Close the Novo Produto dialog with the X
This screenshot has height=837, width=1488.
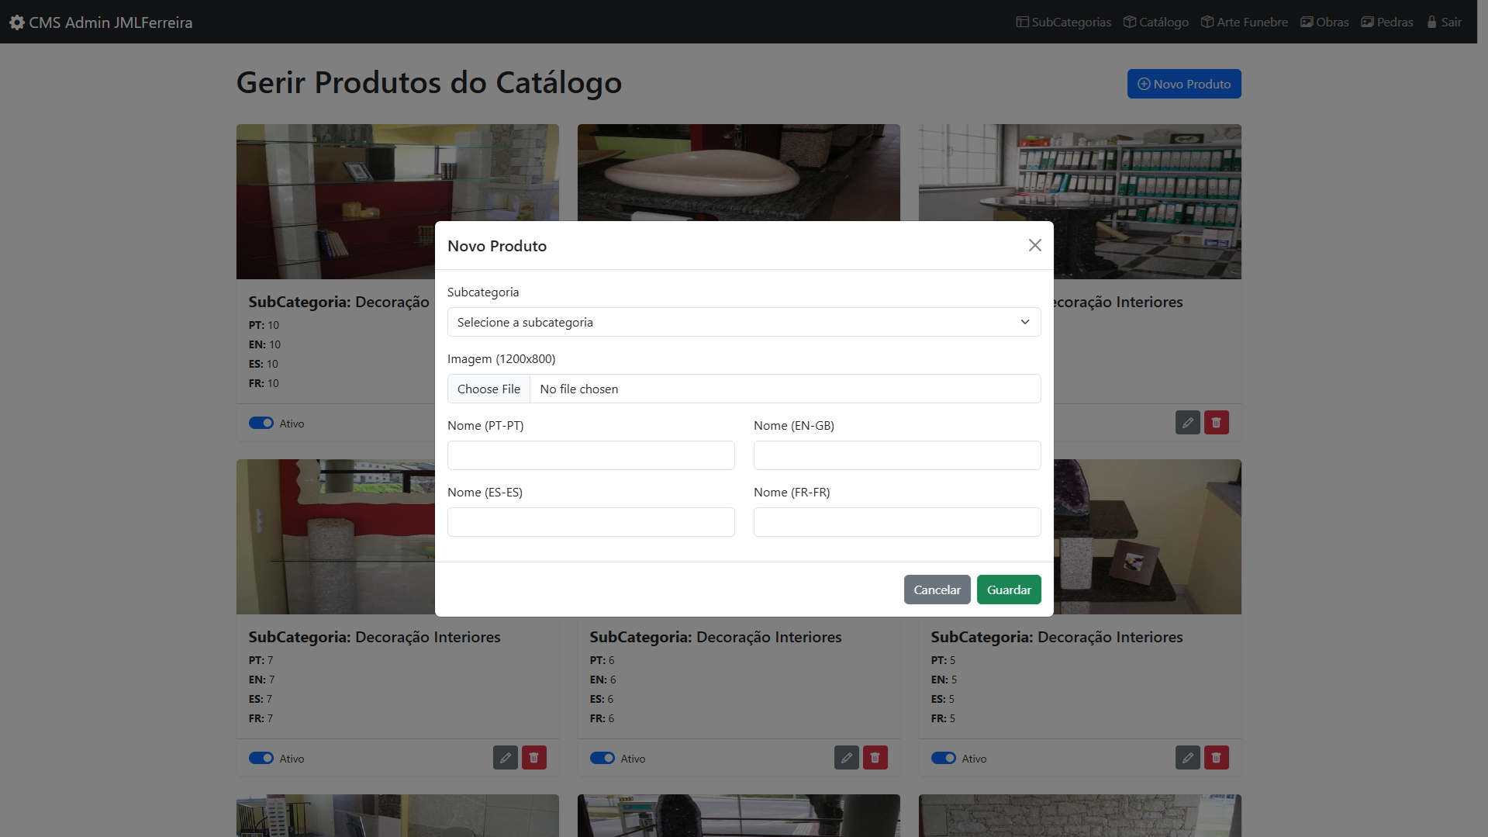1034,245
